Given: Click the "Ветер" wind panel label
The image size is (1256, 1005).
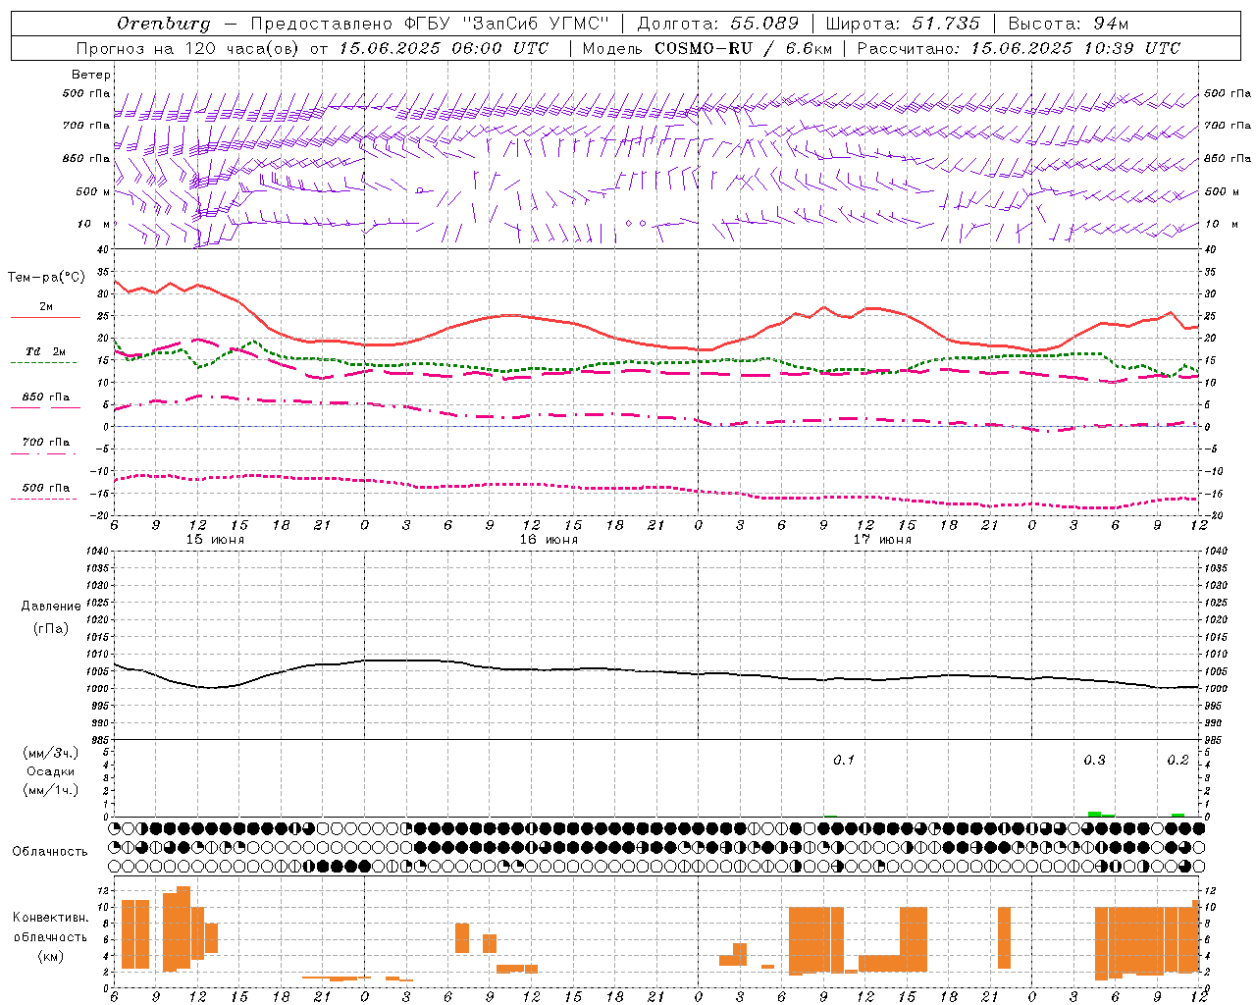Looking at the screenshot, I should 91,75.
